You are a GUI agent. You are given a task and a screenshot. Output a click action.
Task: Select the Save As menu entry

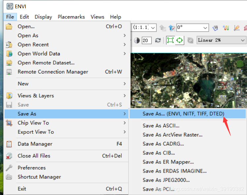click(67, 114)
